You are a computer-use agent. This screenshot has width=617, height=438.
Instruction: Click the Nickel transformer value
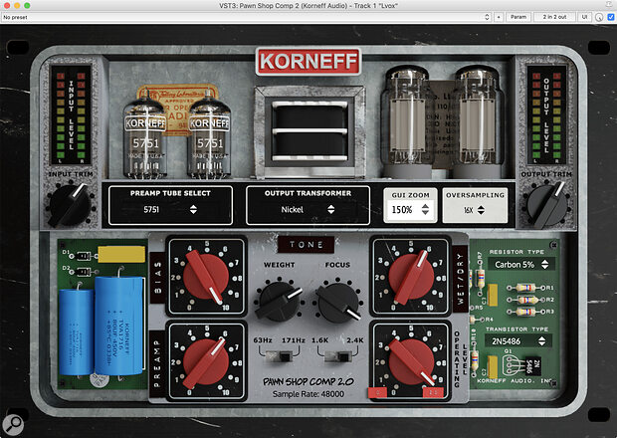click(292, 210)
